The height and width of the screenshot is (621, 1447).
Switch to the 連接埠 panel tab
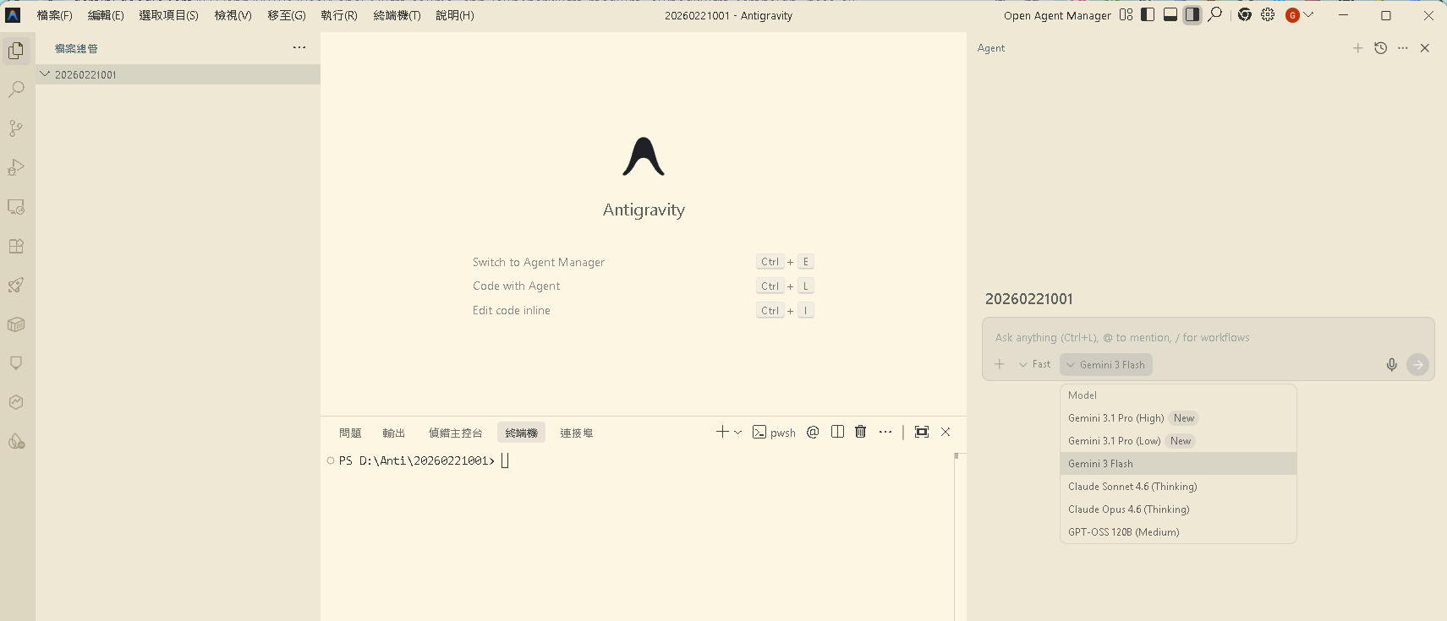576,433
